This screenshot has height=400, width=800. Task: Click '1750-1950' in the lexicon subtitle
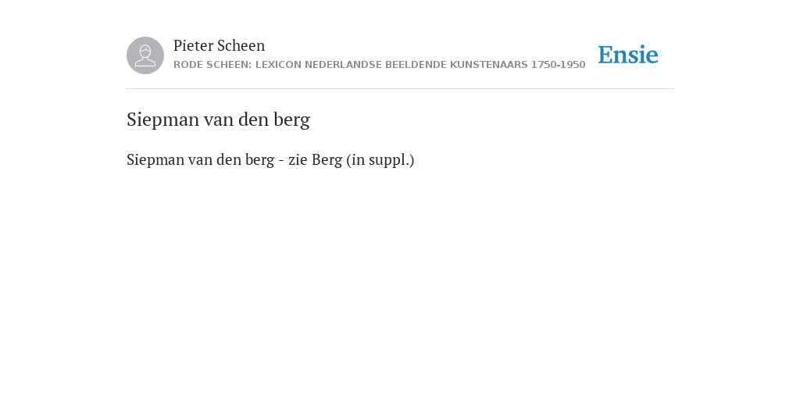pyautogui.click(x=558, y=65)
